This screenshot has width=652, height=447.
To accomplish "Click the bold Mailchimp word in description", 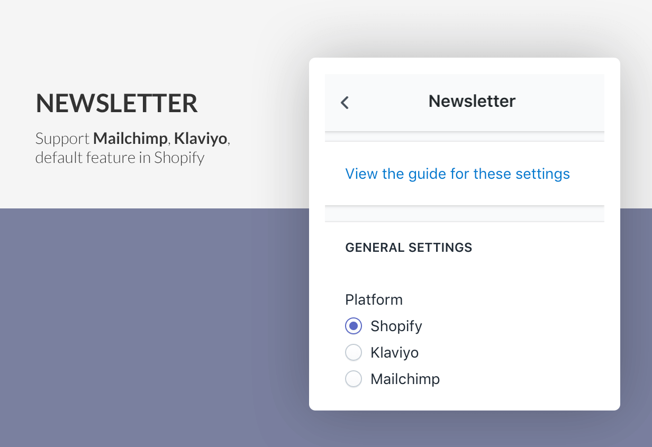I will [130, 139].
